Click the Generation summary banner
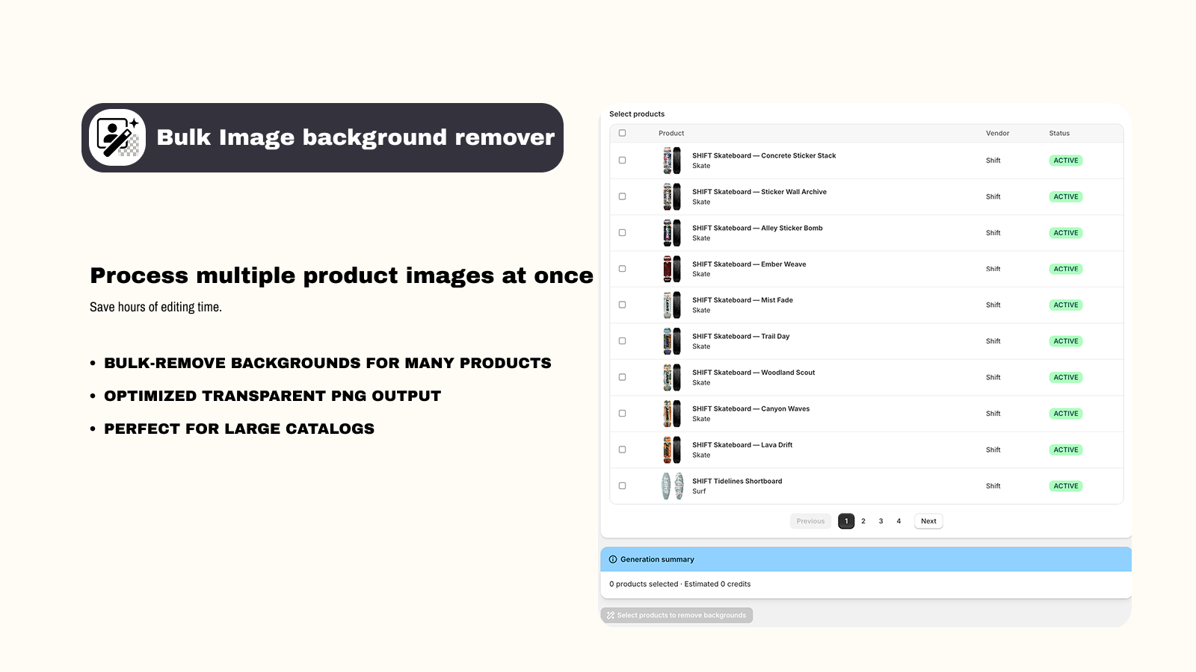 point(866,559)
